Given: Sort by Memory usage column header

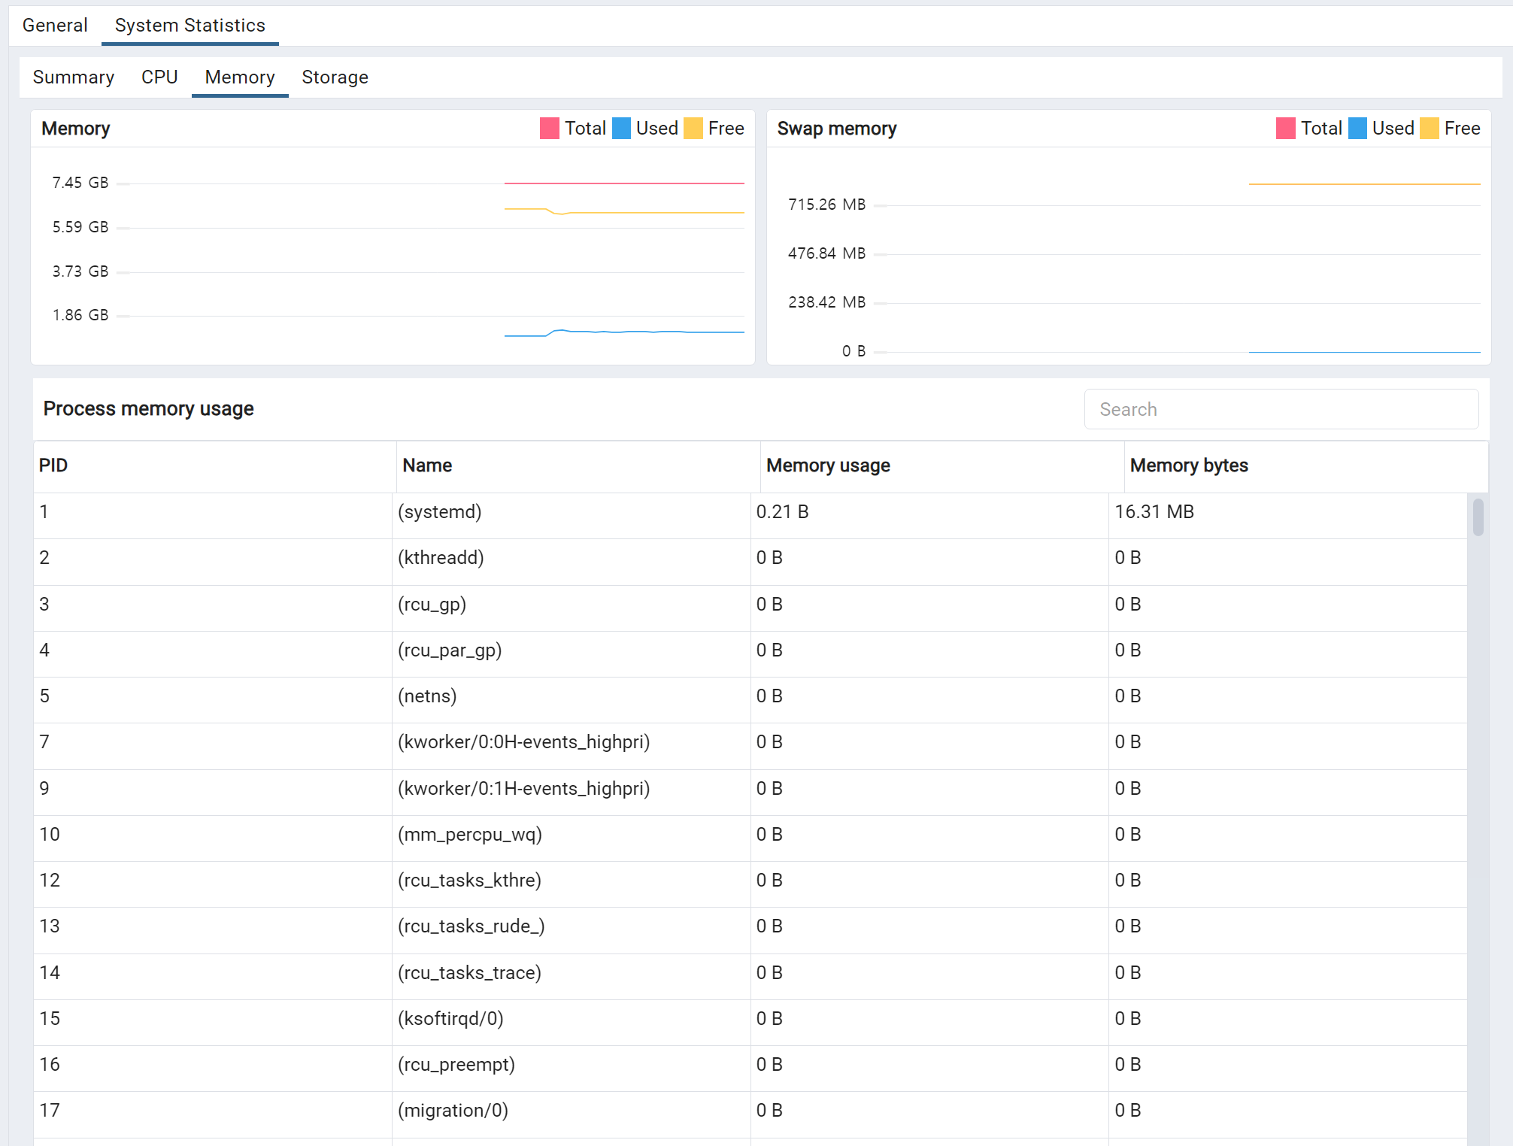Looking at the screenshot, I should click(828, 465).
